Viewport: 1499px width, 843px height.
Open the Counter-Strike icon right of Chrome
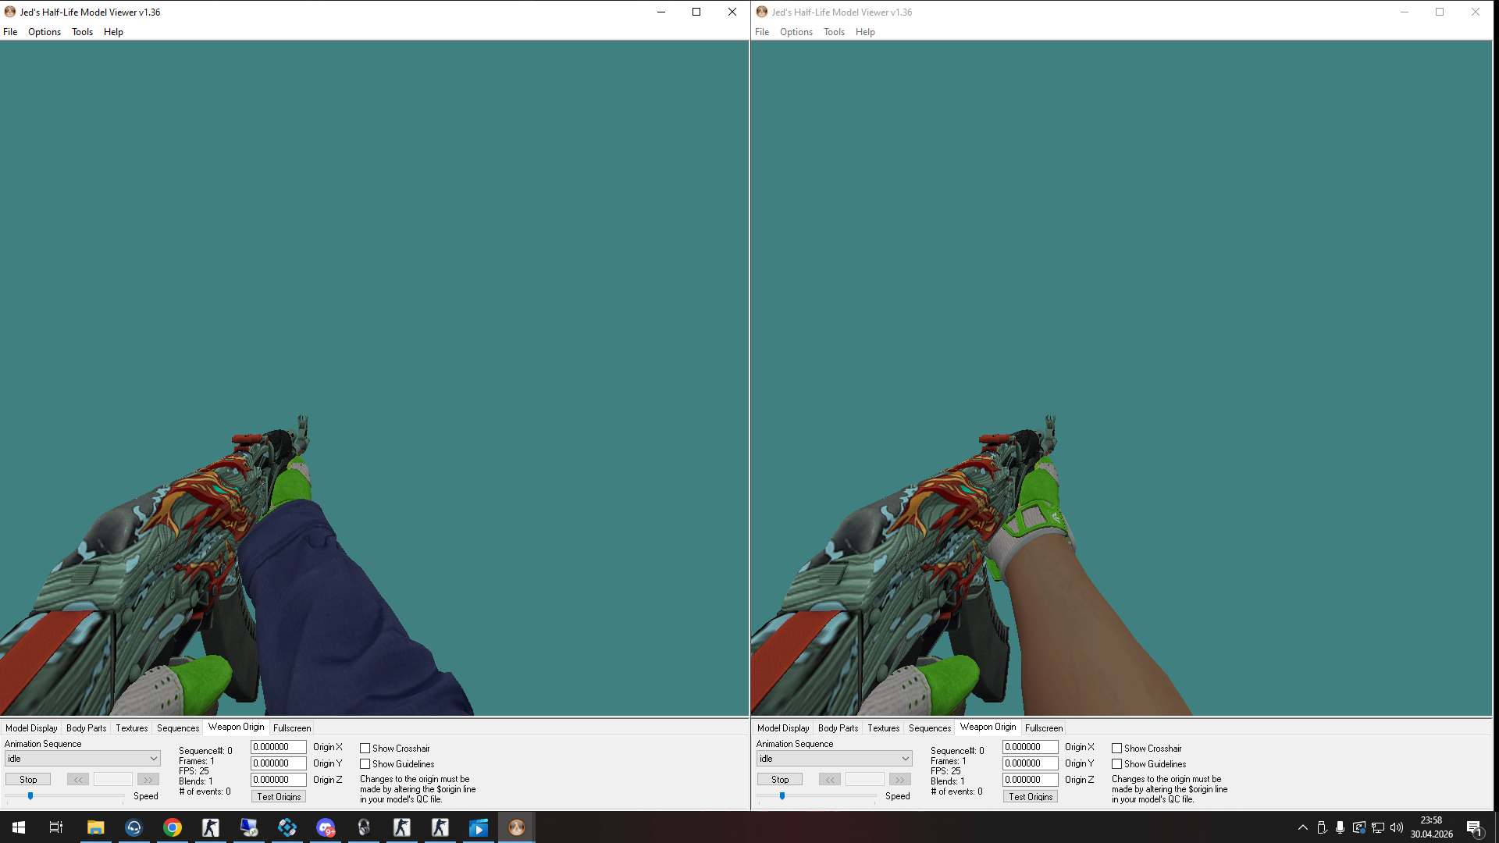210,827
